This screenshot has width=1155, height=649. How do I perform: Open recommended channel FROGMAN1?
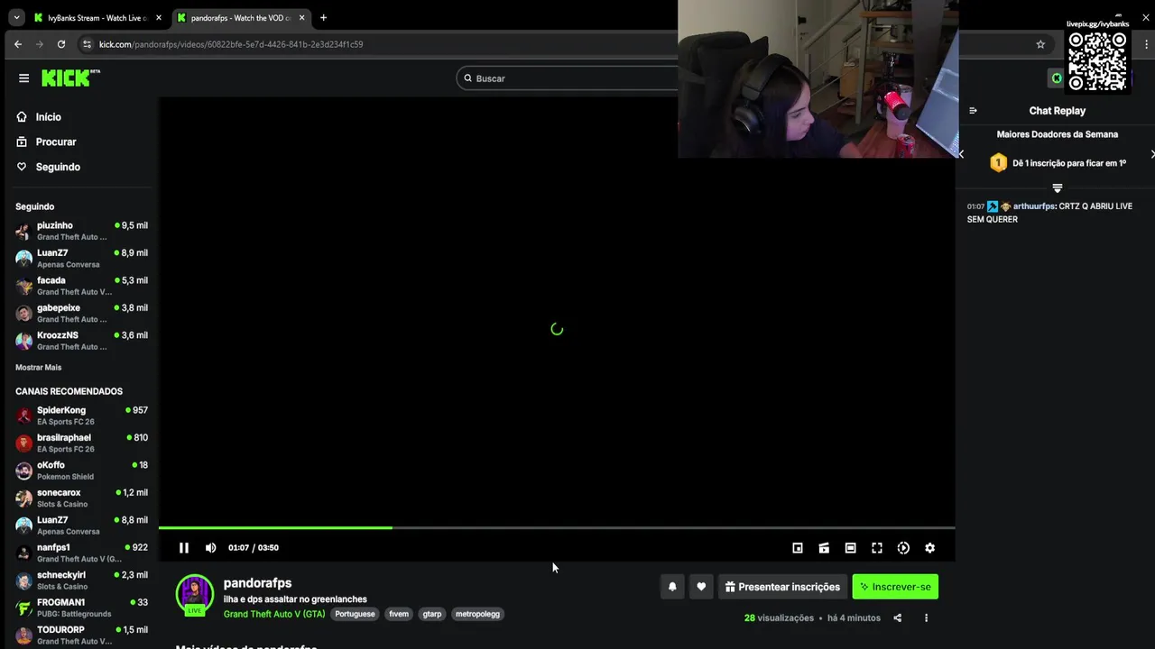pos(81,608)
